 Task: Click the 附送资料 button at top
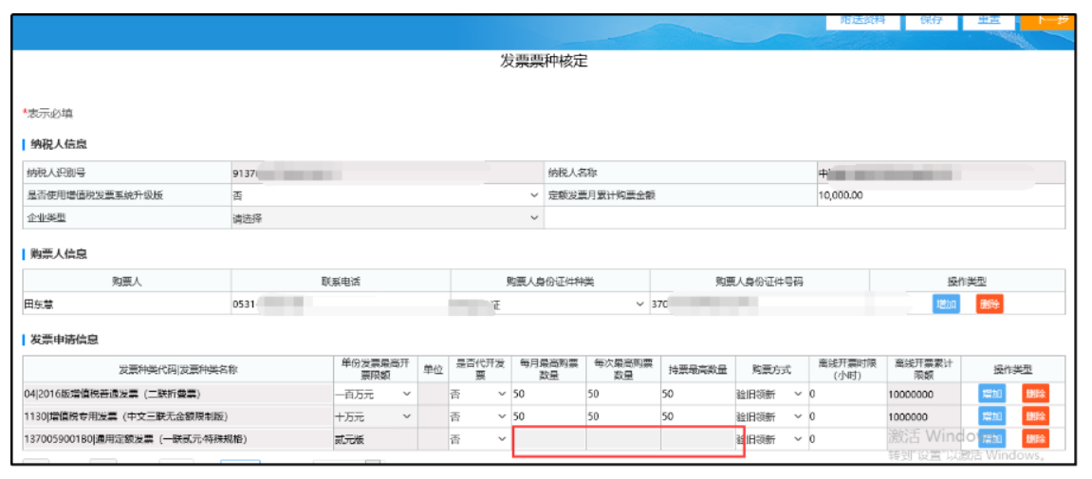(863, 20)
